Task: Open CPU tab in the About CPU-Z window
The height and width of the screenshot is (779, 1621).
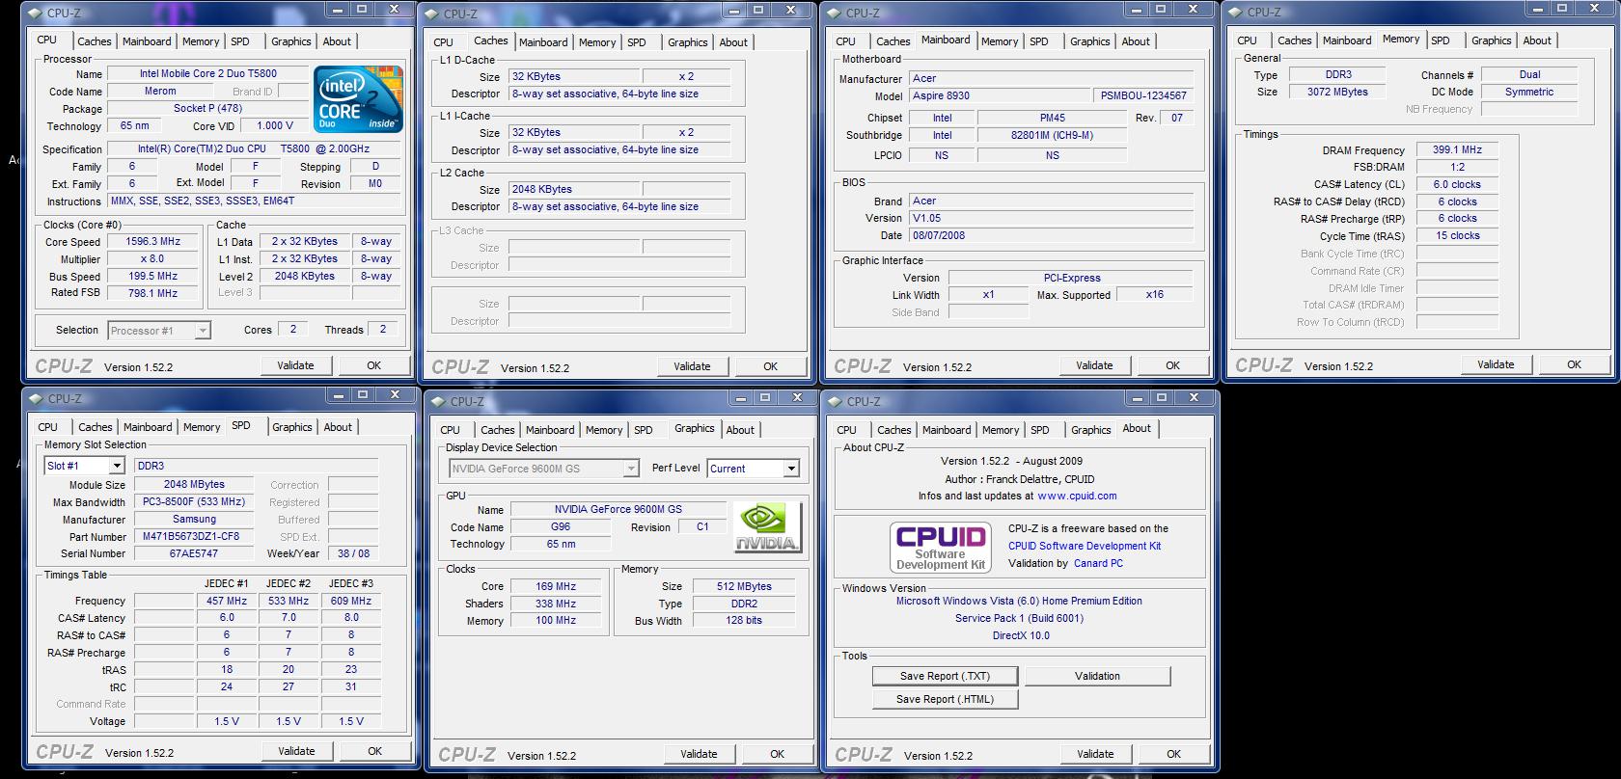Action: [x=847, y=430]
